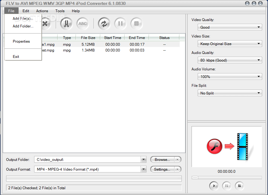This screenshot has width=268, height=195.
Task: Click the remove file X toolbar icon
Action: point(45,23)
